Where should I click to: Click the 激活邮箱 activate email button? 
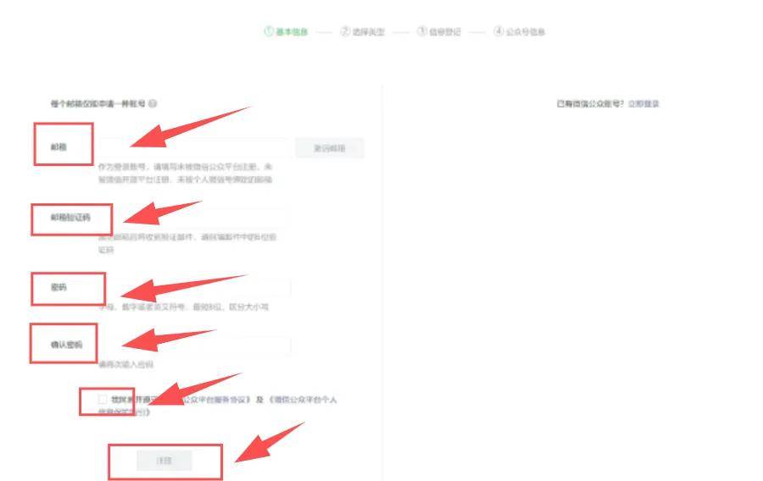330,148
